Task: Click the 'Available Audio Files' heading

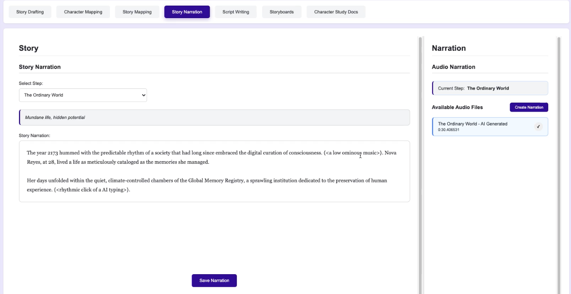Action: coord(457,107)
